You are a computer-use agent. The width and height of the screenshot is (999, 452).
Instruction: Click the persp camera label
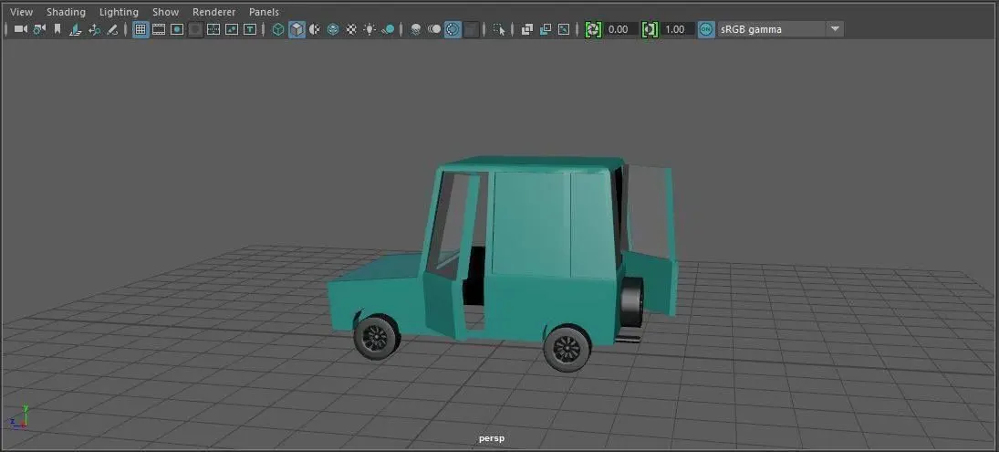pos(492,438)
